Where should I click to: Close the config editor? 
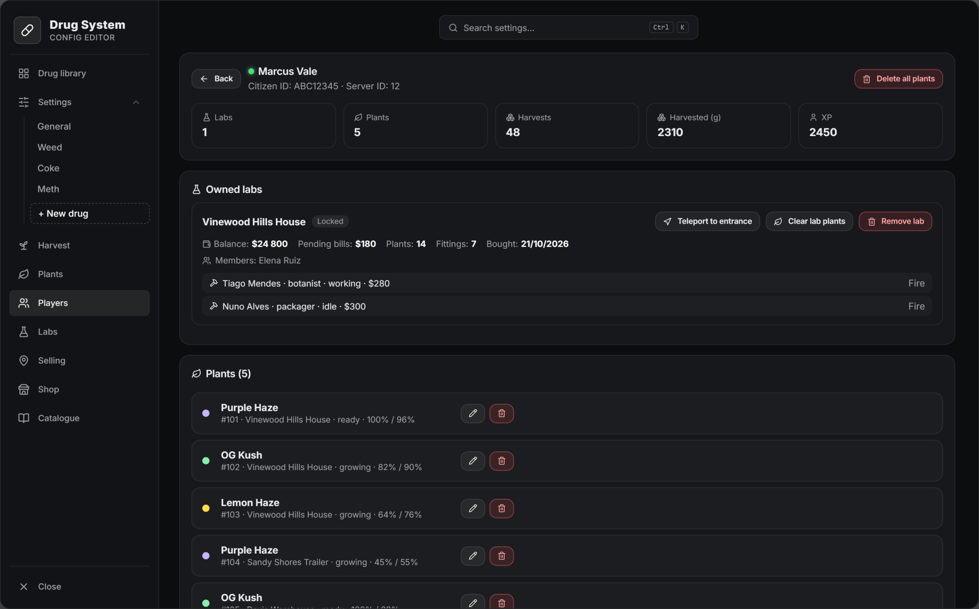[x=79, y=586]
